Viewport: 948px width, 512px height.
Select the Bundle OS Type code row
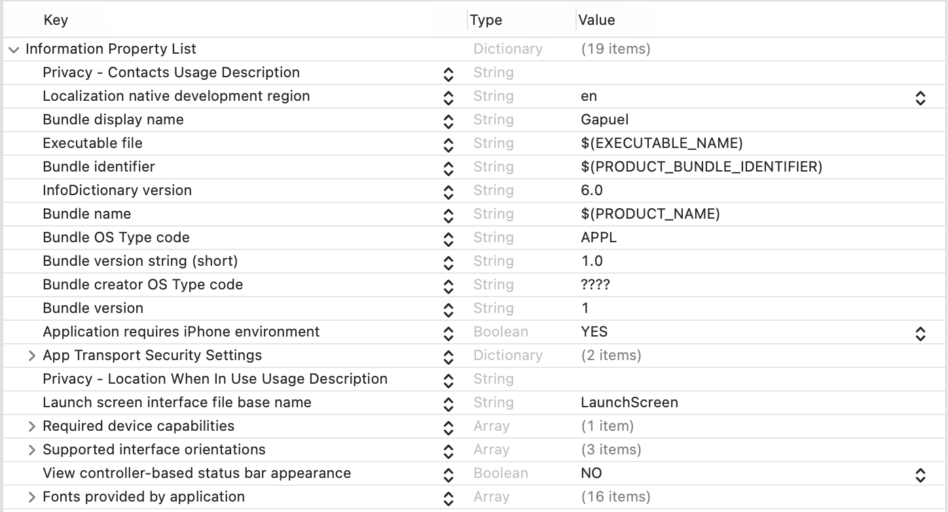[x=474, y=238]
